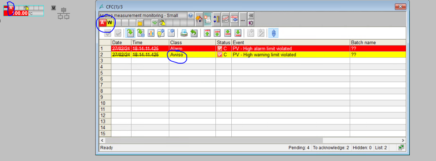Pin the faceplate with the pushpin icon
This screenshot has height=161, width=436.
tap(251, 16)
